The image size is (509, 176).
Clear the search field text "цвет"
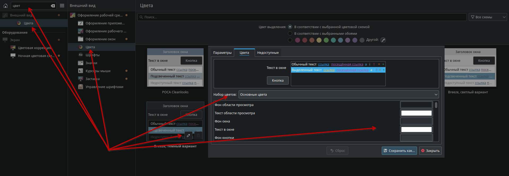click(53, 6)
